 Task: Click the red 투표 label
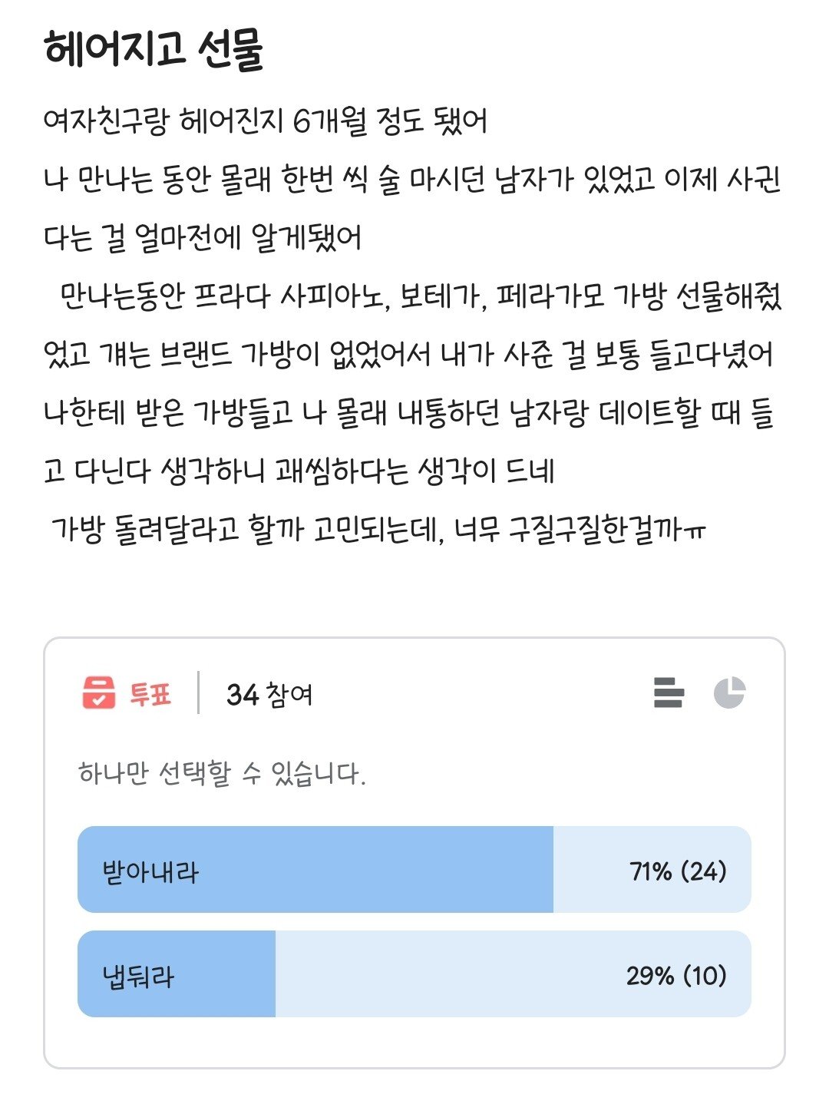click(x=150, y=694)
